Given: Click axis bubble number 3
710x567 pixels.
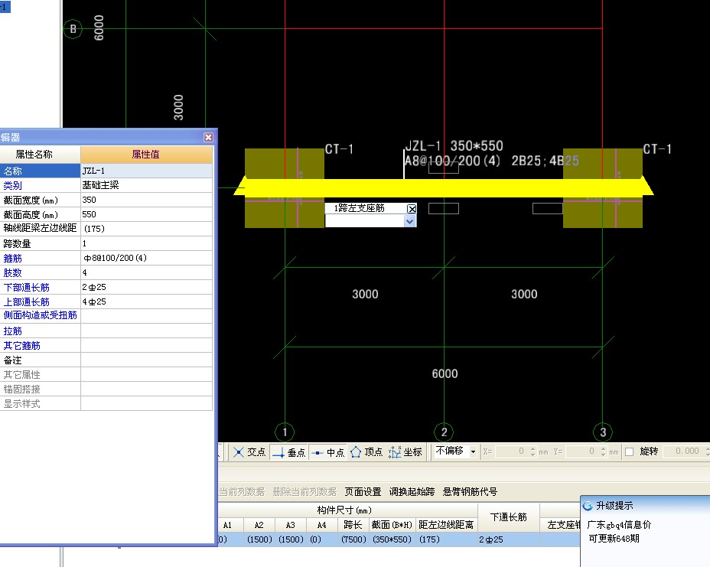Looking at the screenshot, I should [603, 432].
